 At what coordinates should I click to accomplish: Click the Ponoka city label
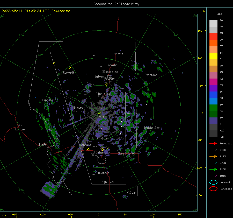118,53
